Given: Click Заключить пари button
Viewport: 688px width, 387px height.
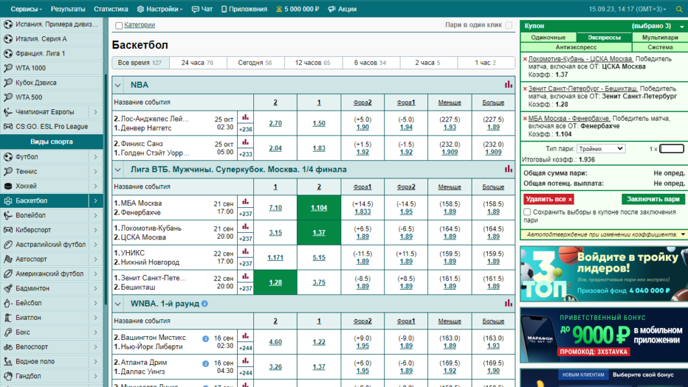Looking at the screenshot, I should (x=653, y=199).
